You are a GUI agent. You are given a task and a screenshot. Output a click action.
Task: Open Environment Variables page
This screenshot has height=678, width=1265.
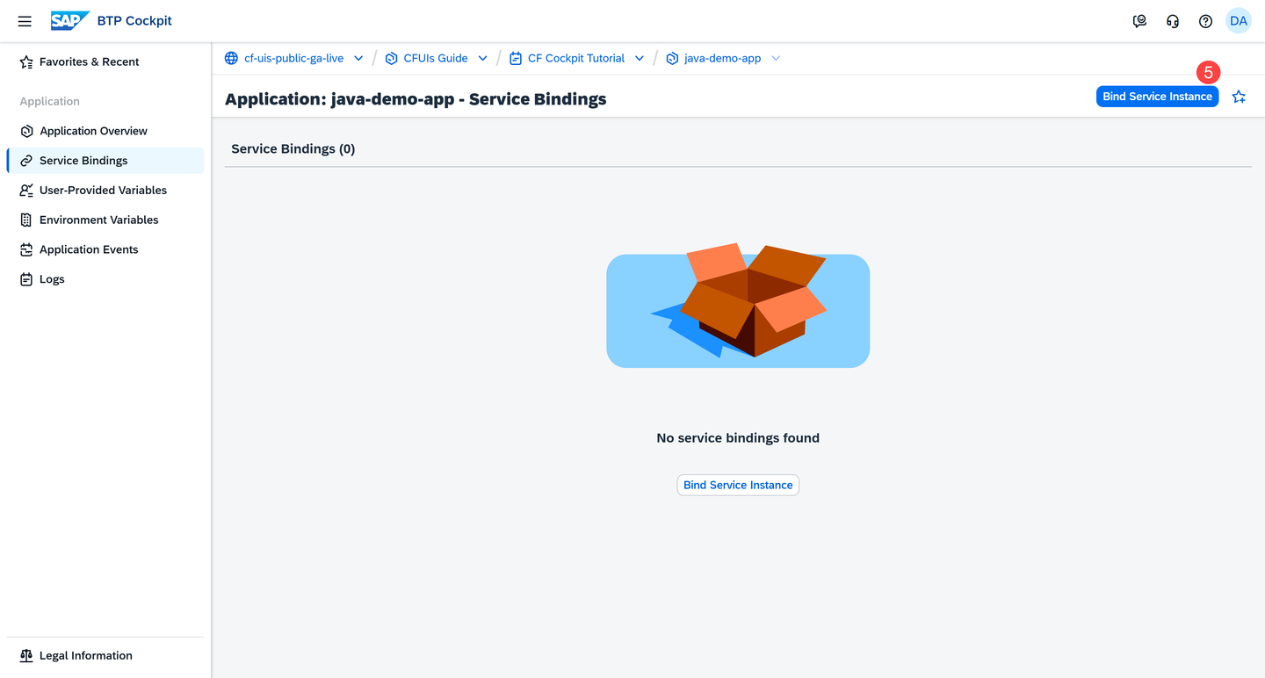tap(105, 220)
